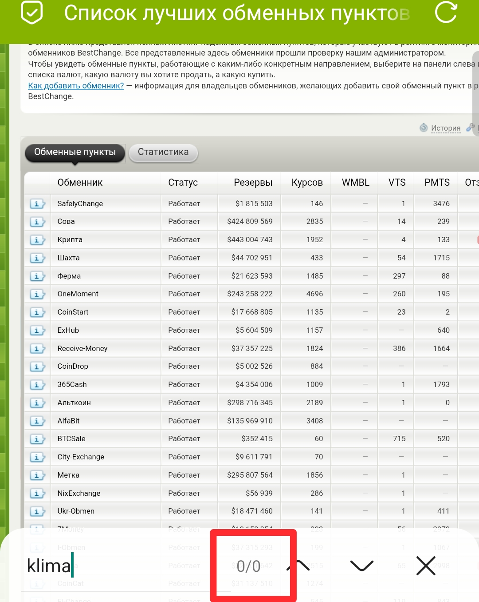Open the SafelyChange exchanger name

click(x=80, y=204)
